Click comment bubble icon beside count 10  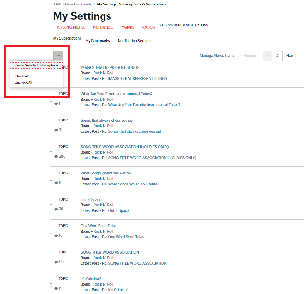click(56, 236)
